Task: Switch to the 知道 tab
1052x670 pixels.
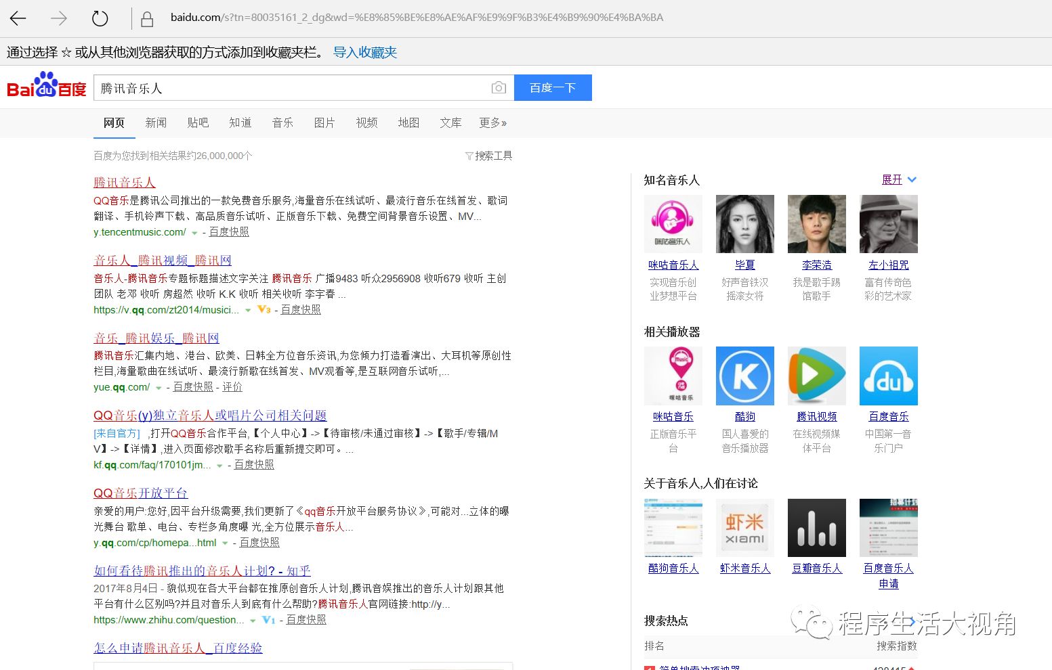Action: [x=240, y=122]
